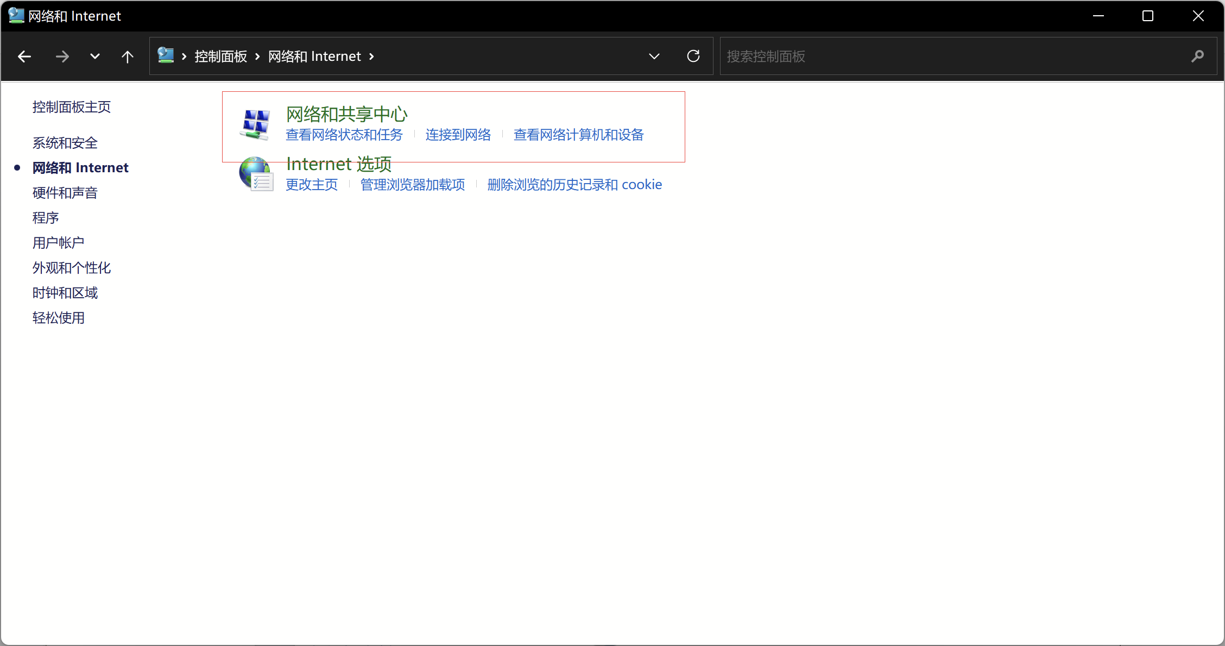Click the forward navigation arrow
Viewport: 1225px width, 646px height.
coord(62,57)
